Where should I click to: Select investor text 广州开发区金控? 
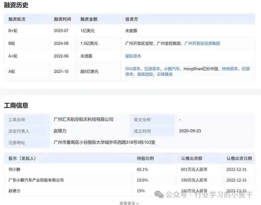click(139, 43)
